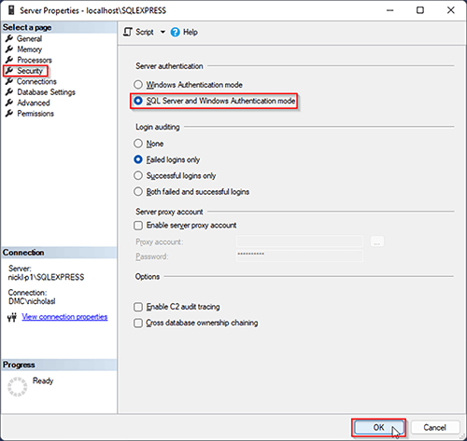Open the Help question mark icon
The height and width of the screenshot is (441, 467).
click(x=176, y=32)
